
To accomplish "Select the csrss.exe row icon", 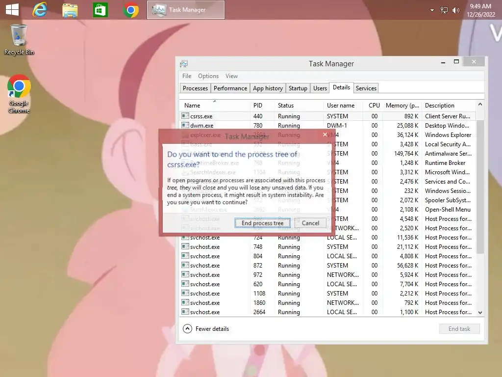I will click(x=185, y=116).
